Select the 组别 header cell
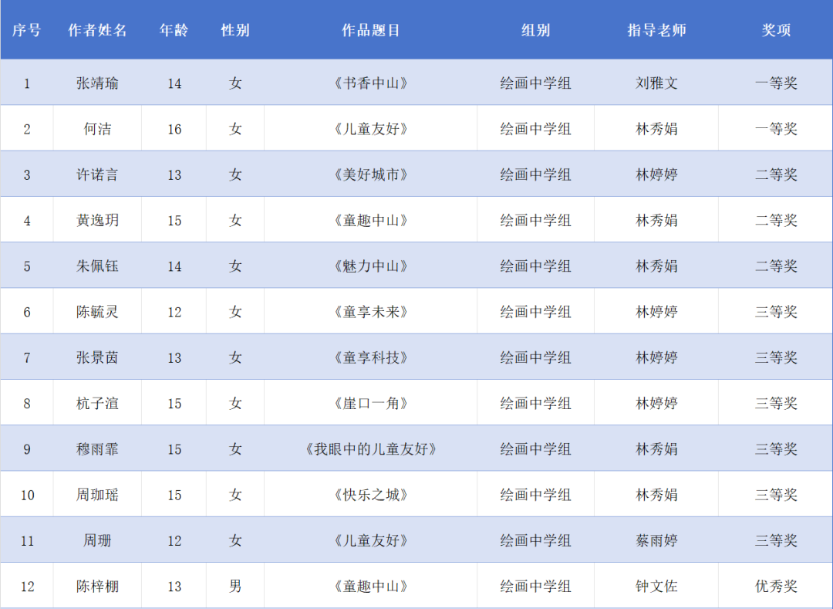The height and width of the screenshot is (609, 833). click(x=535, y=30)
